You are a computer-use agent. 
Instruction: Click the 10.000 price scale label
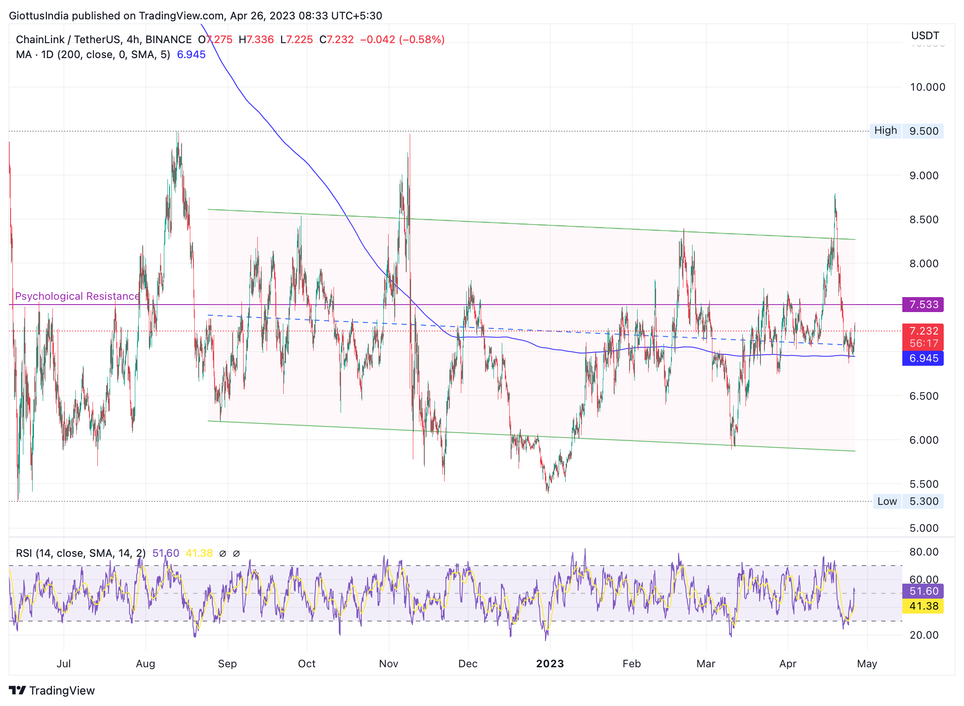pos(927,87)
